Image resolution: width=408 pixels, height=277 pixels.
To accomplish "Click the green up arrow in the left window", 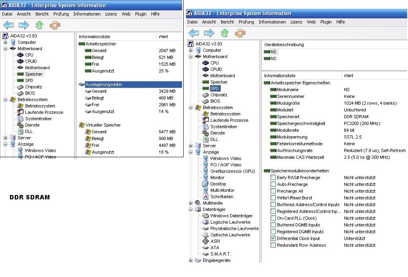I will (39, 25).
